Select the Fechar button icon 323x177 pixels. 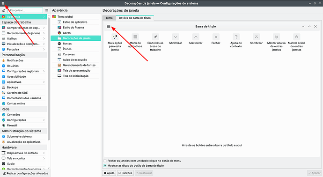216,37
